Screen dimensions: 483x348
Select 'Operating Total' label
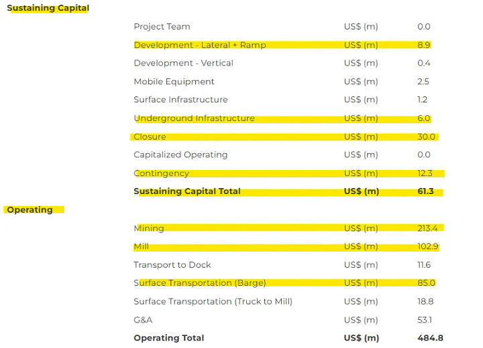tap(169, 338)
